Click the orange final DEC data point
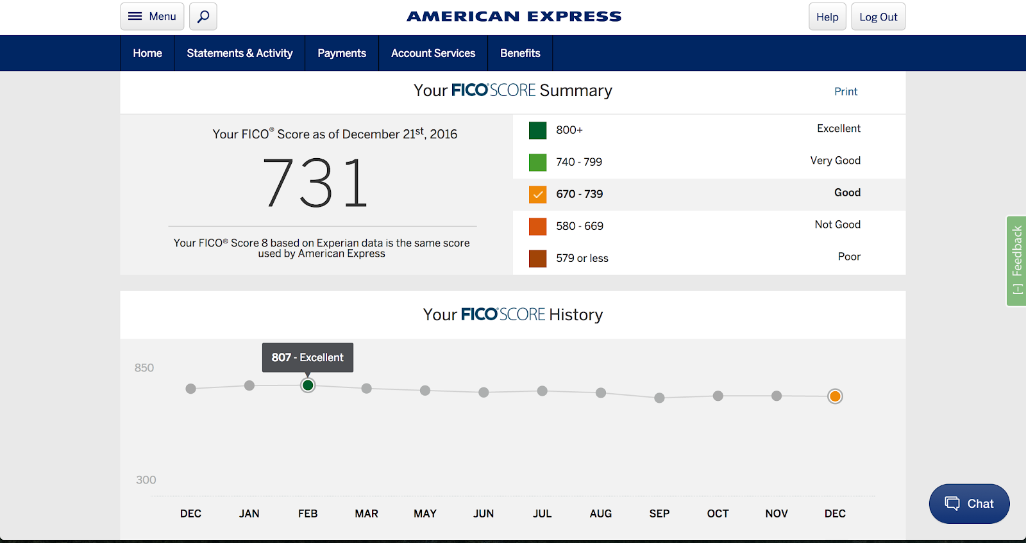The image size is (1026, 543). click(835, 396)
